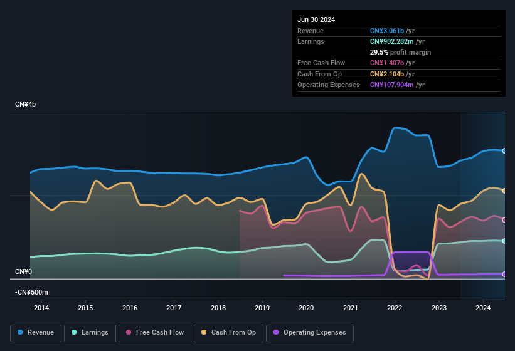This screenshot has height=351, width=515.
Task: Click the 2024 x-axis label
Action: point(483,308)
